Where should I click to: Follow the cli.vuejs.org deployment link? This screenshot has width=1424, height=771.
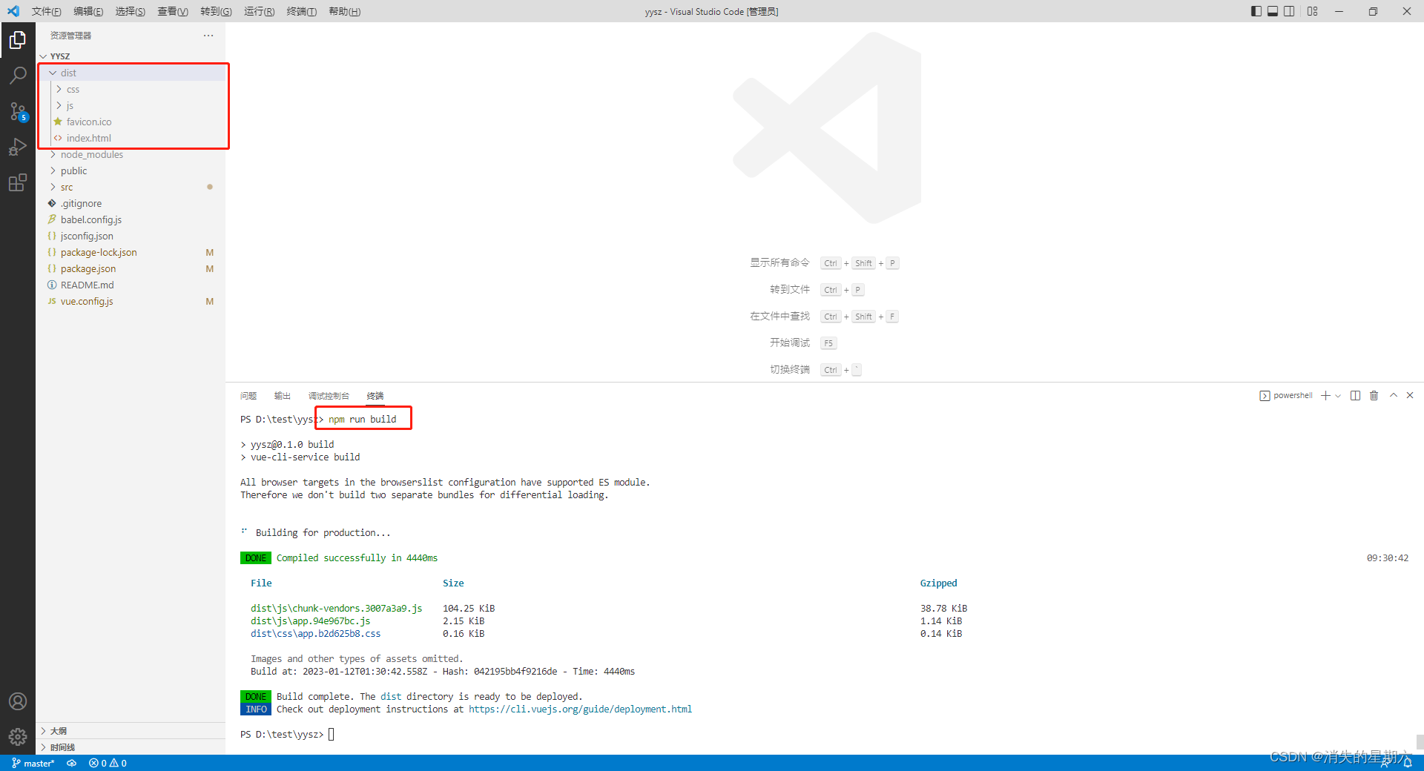pyautogui.click(x=580, y=709)
